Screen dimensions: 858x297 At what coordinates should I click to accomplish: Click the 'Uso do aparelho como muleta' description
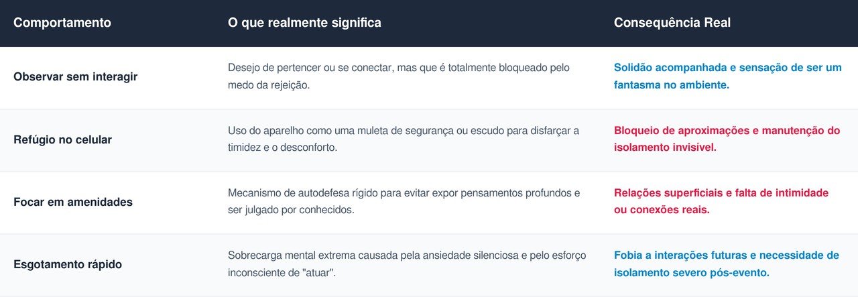tap(404, 139)
